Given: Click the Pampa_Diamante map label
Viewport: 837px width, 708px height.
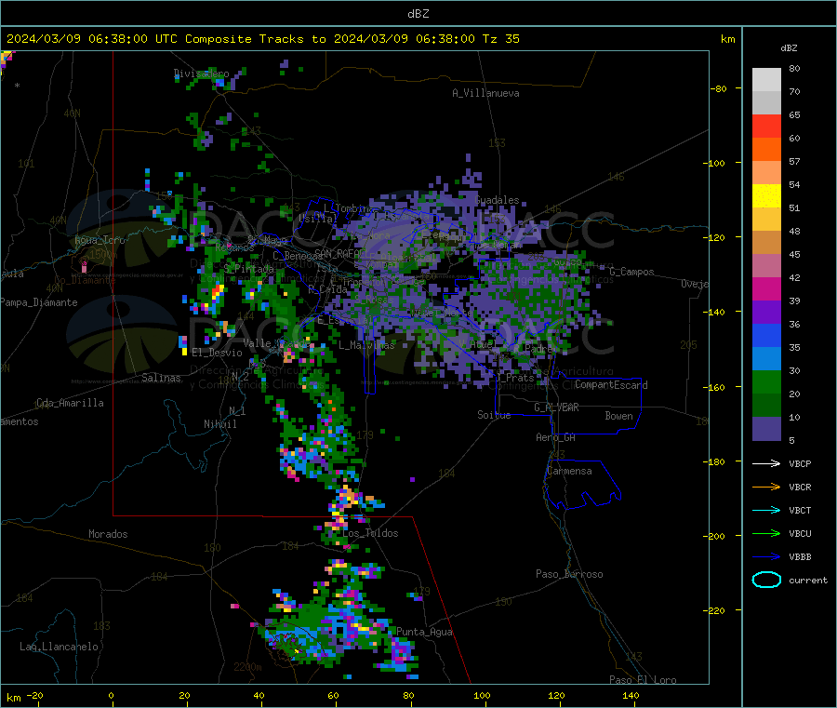Looking at the screenshot, I should (x=39, y=302).
